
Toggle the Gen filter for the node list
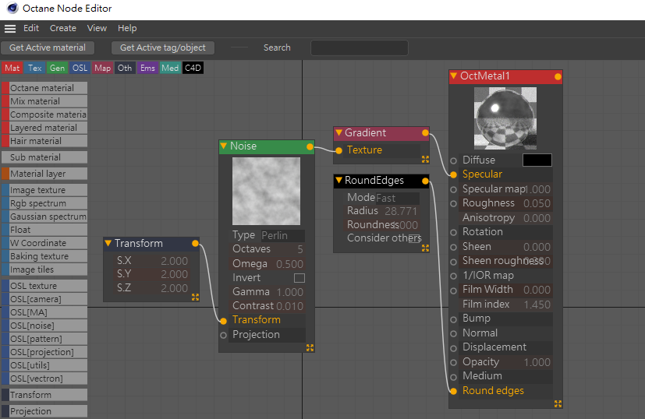tap(57, 68)
